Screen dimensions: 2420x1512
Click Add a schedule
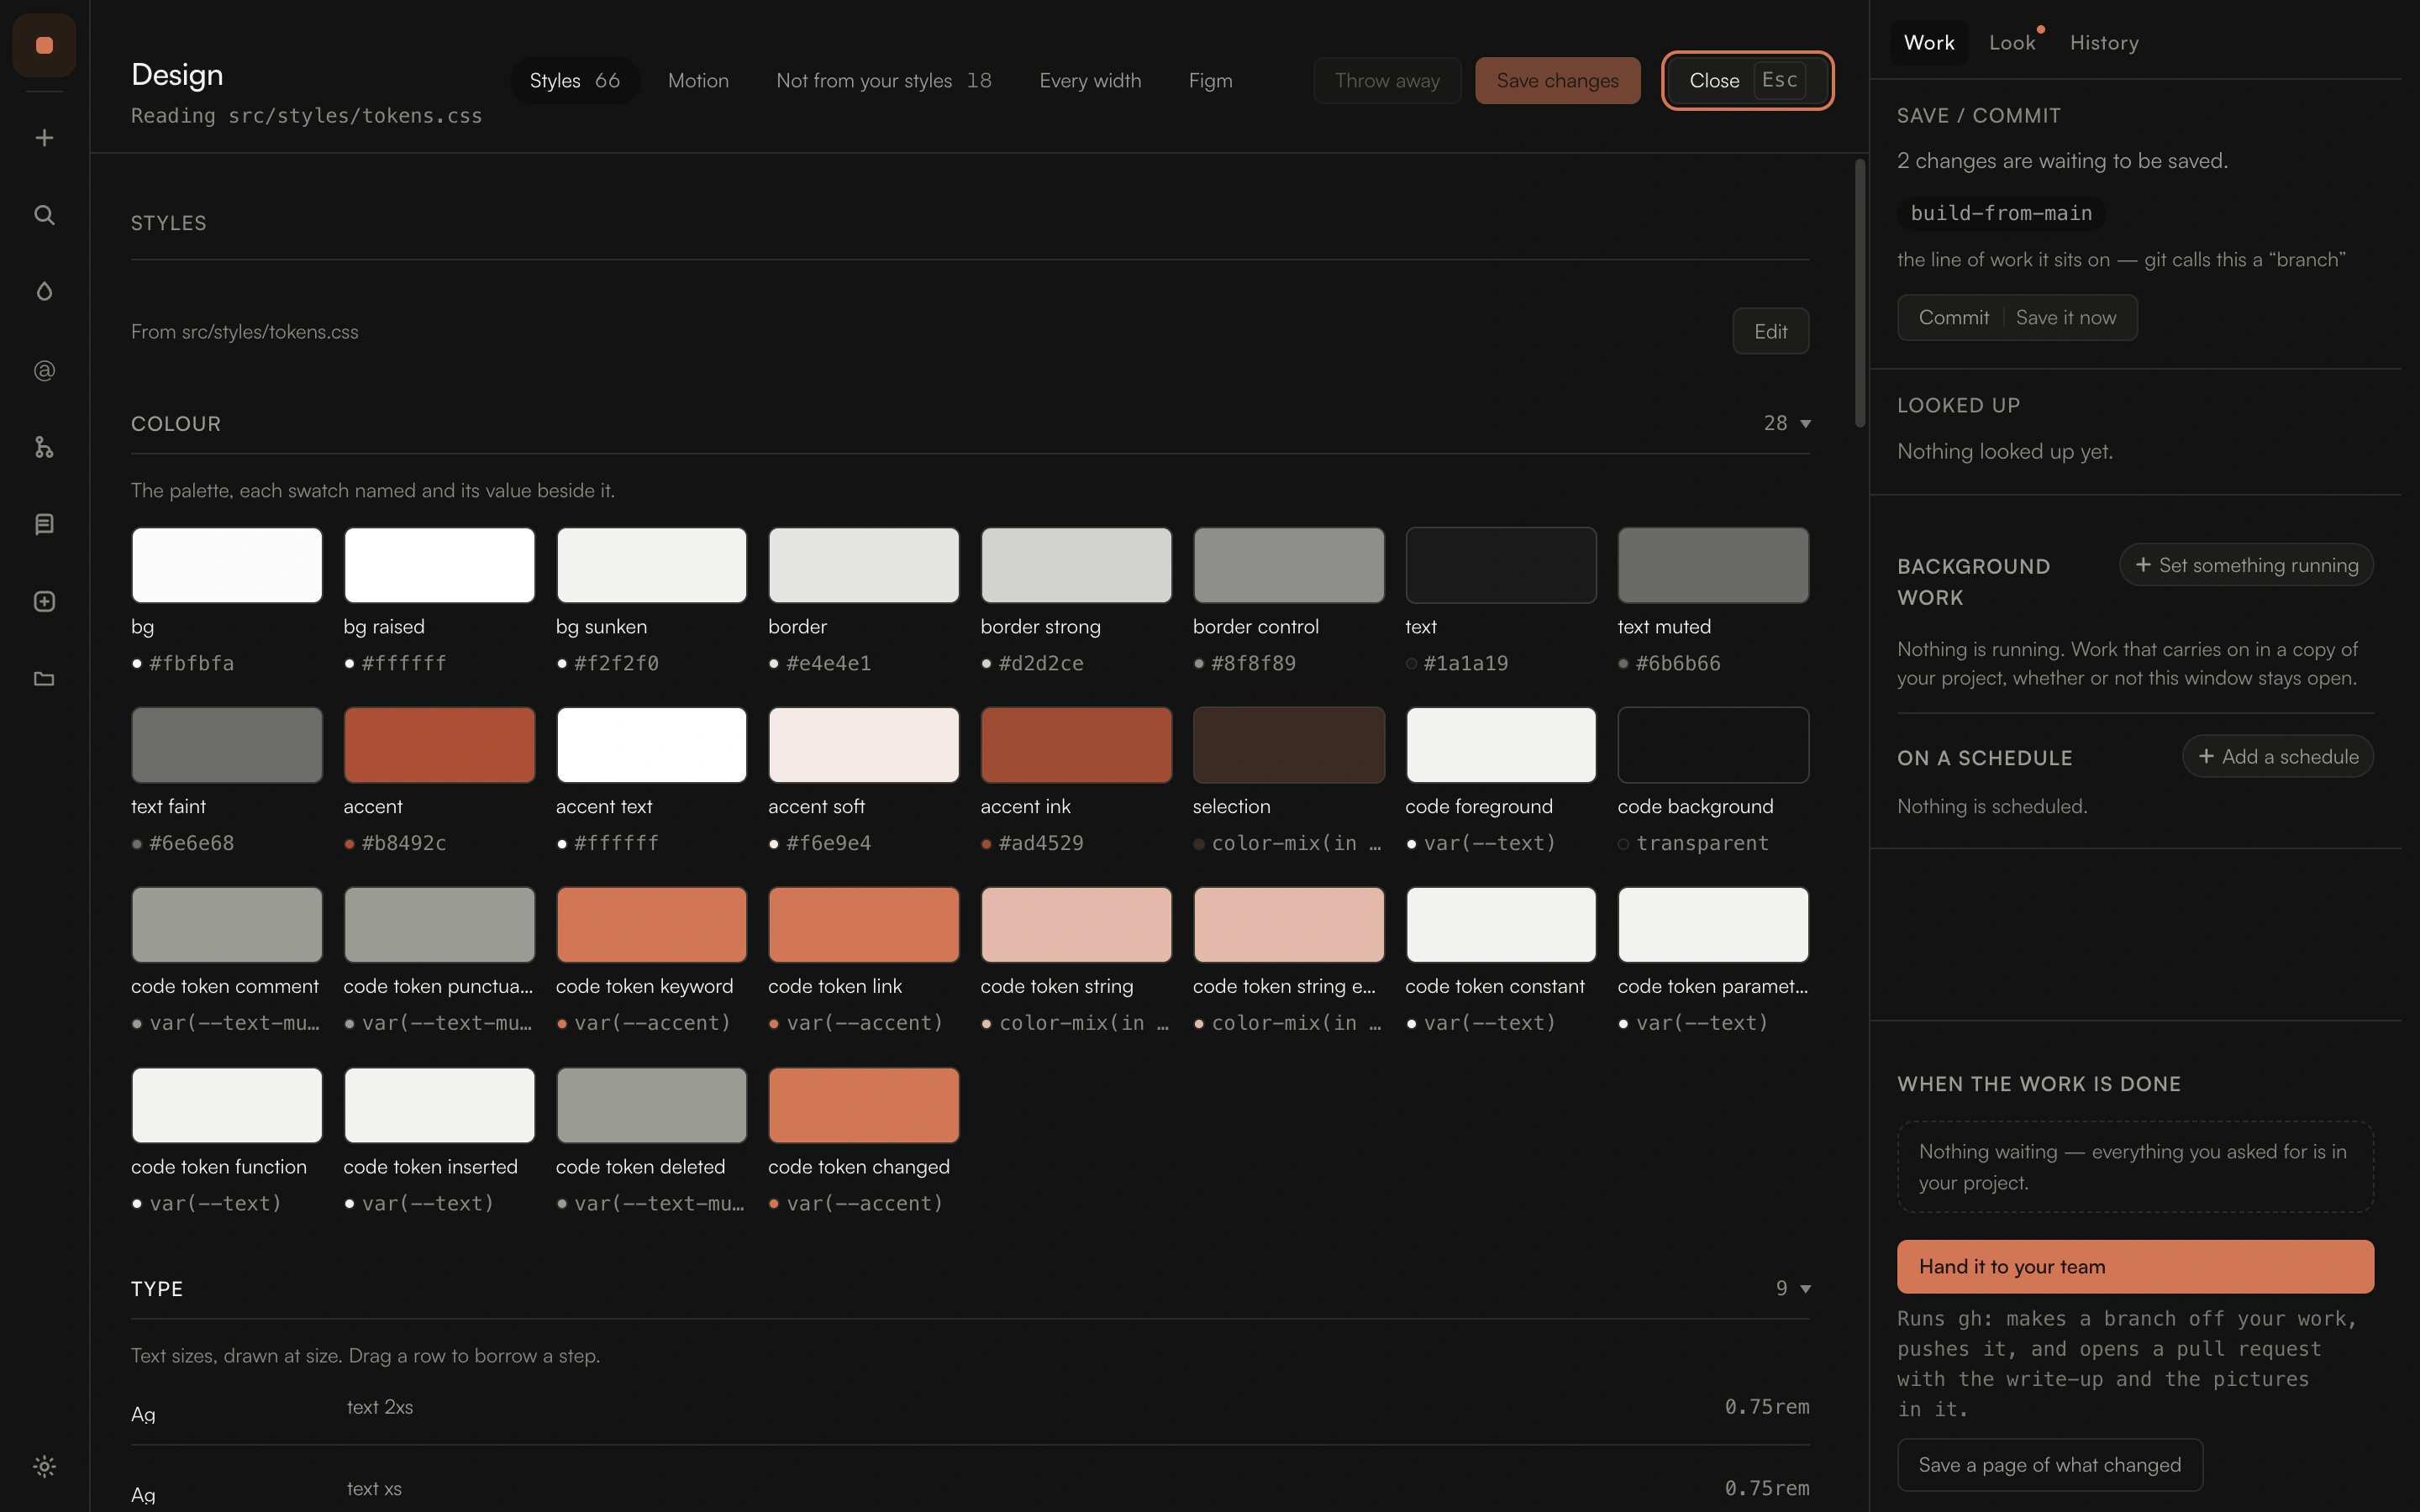[x=2278, y=757]
